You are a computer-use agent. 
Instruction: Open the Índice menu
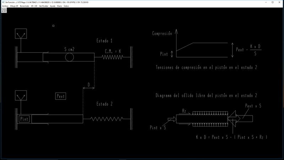[66, 6]
